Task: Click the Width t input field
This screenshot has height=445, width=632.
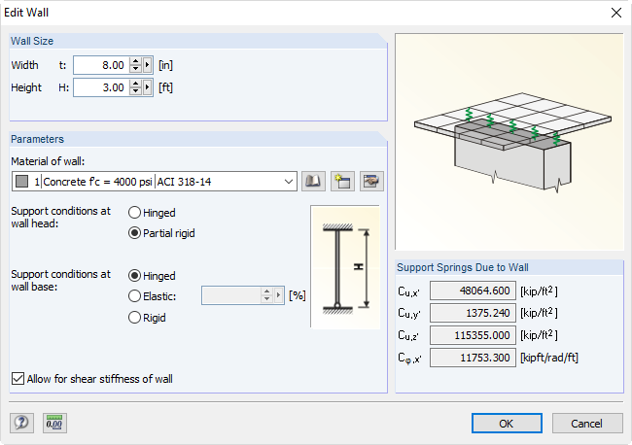Action: (100, 65)
